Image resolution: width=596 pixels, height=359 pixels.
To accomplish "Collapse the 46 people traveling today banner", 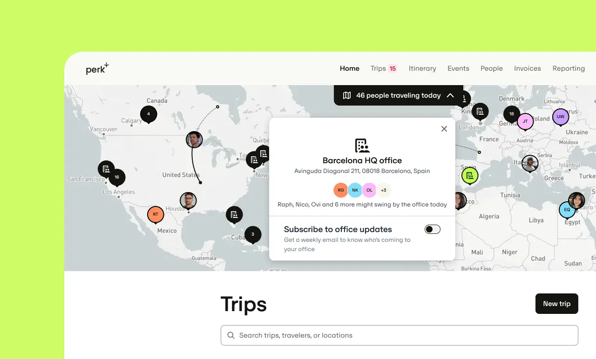I will coord(450,95).
